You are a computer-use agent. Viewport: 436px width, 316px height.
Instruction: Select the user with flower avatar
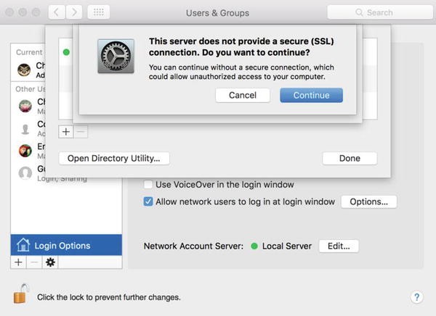coord(28,106)
